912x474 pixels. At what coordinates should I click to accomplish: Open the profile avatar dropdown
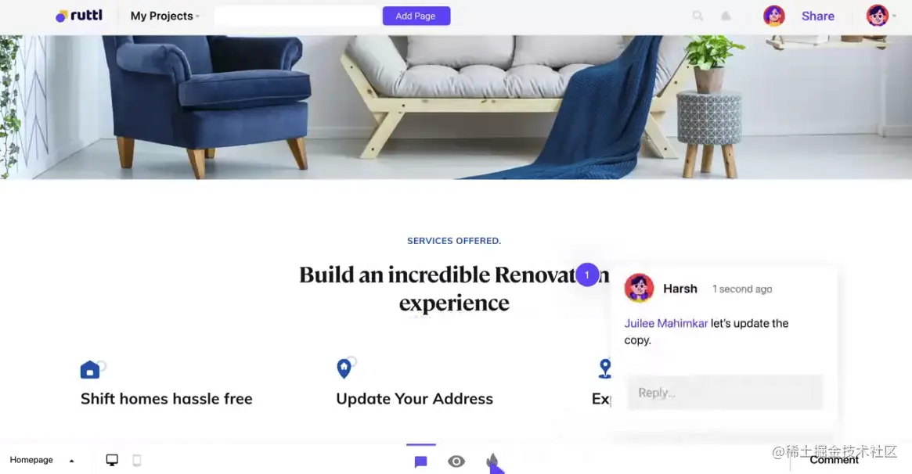[881, 16]
